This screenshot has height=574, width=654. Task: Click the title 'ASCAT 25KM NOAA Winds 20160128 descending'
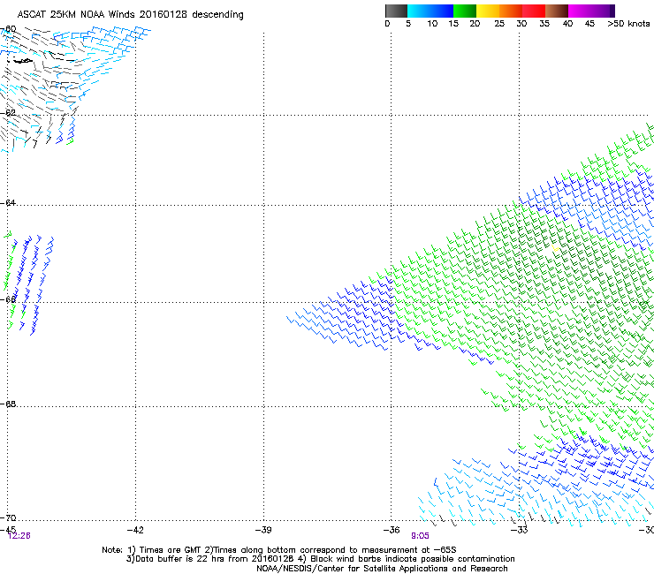[130, 14]
